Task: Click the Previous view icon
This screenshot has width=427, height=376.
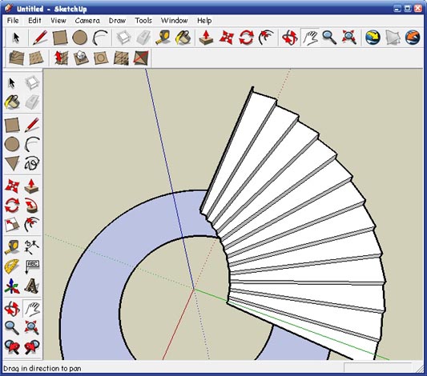Action: click(12, 347)
